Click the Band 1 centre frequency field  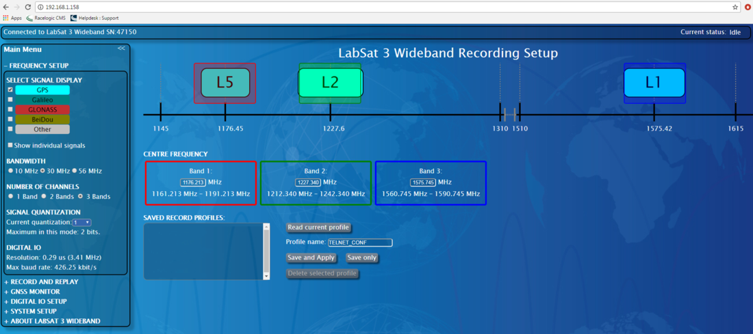click(193, 182)
